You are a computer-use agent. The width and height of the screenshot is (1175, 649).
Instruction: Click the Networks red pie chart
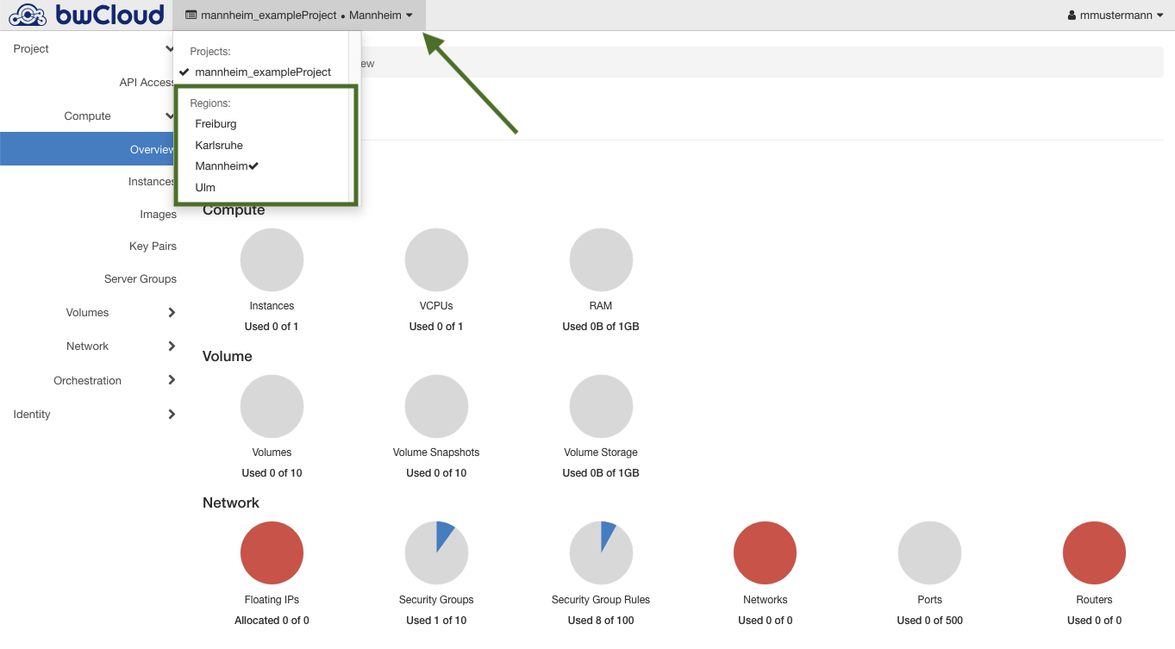coord(765,552)
